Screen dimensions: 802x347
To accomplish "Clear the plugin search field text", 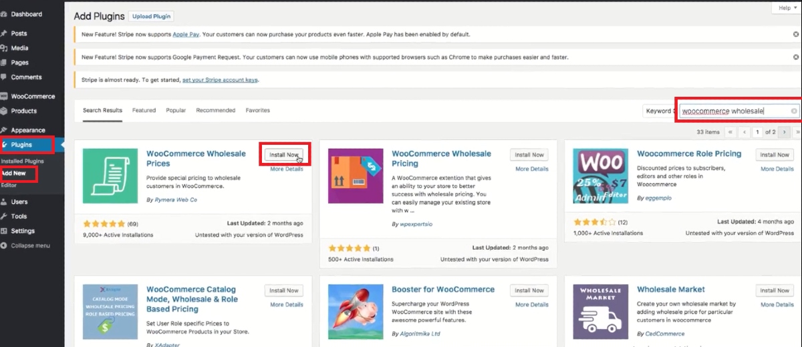I will click(794, 111).
